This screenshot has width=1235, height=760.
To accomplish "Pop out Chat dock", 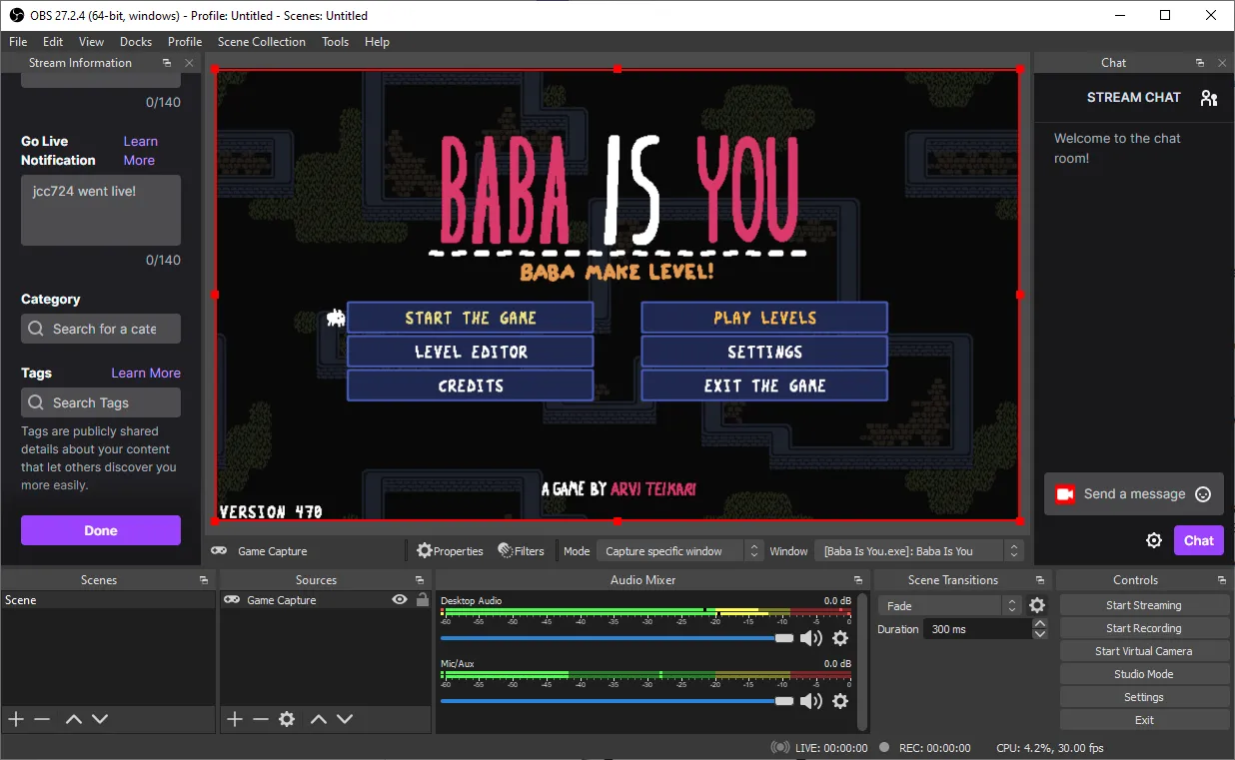I will (x=1200, y=63).
